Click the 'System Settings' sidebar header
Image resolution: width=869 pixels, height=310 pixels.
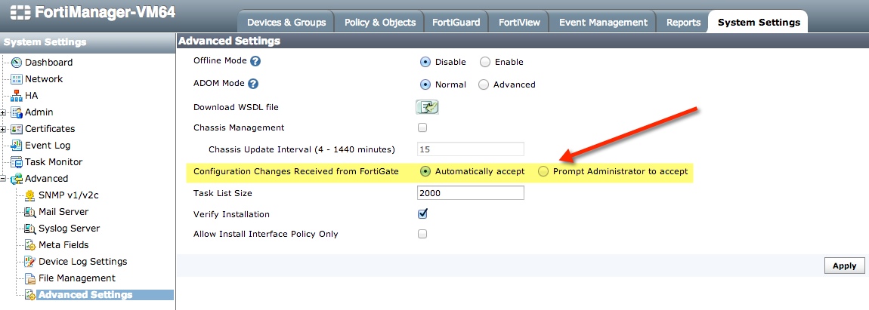tap(45, 42)
